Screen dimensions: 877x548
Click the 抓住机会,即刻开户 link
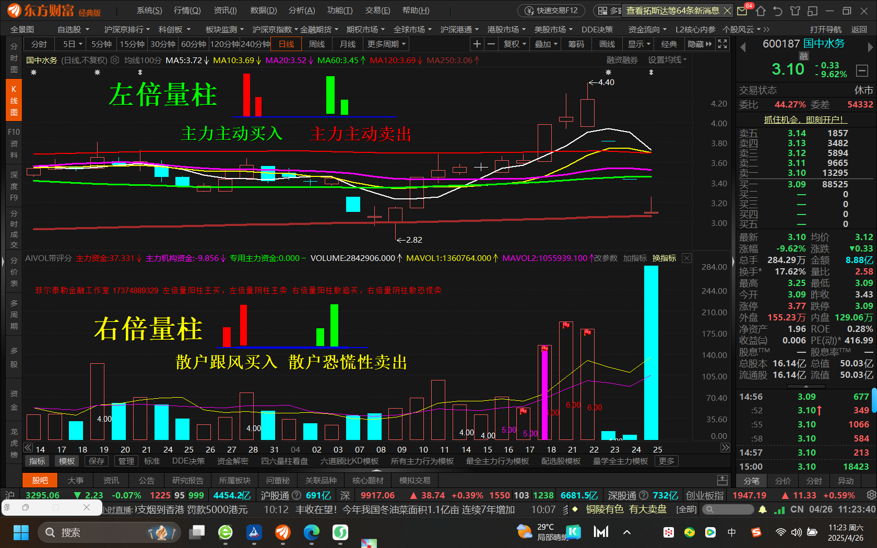pos(804,120)
